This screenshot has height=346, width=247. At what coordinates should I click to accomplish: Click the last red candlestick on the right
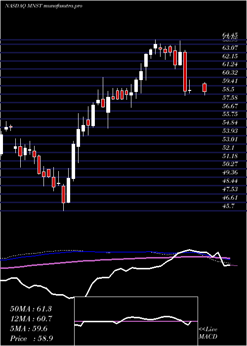[205, 88]
